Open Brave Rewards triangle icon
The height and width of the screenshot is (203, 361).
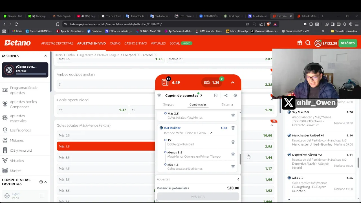(x=275, y=24)
